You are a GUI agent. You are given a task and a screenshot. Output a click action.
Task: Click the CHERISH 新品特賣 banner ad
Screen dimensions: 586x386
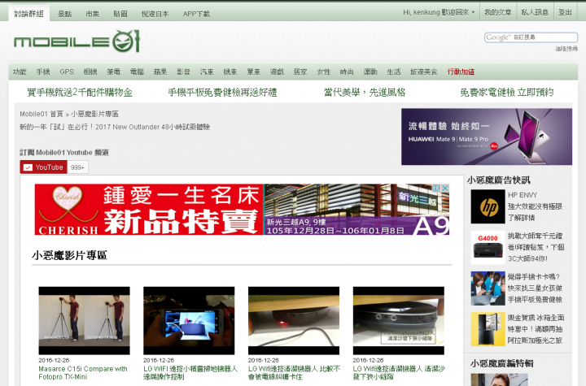(x=242, y=210)
